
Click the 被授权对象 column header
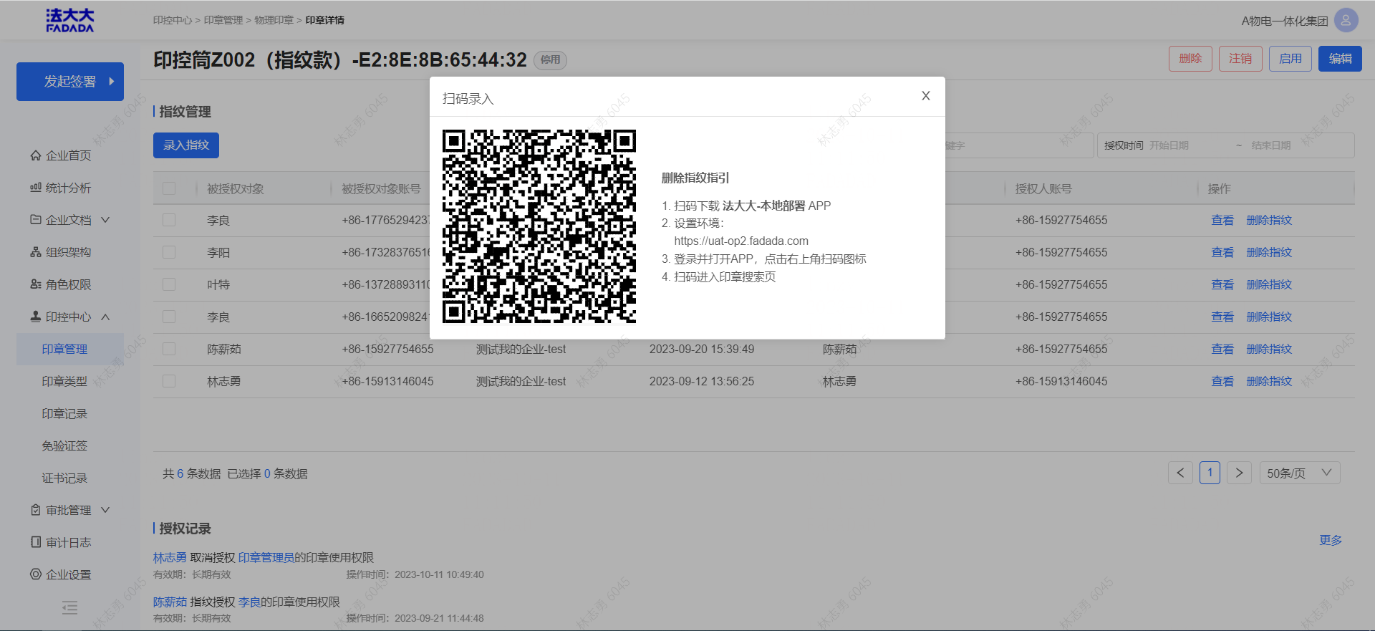[x=236, y=188]
